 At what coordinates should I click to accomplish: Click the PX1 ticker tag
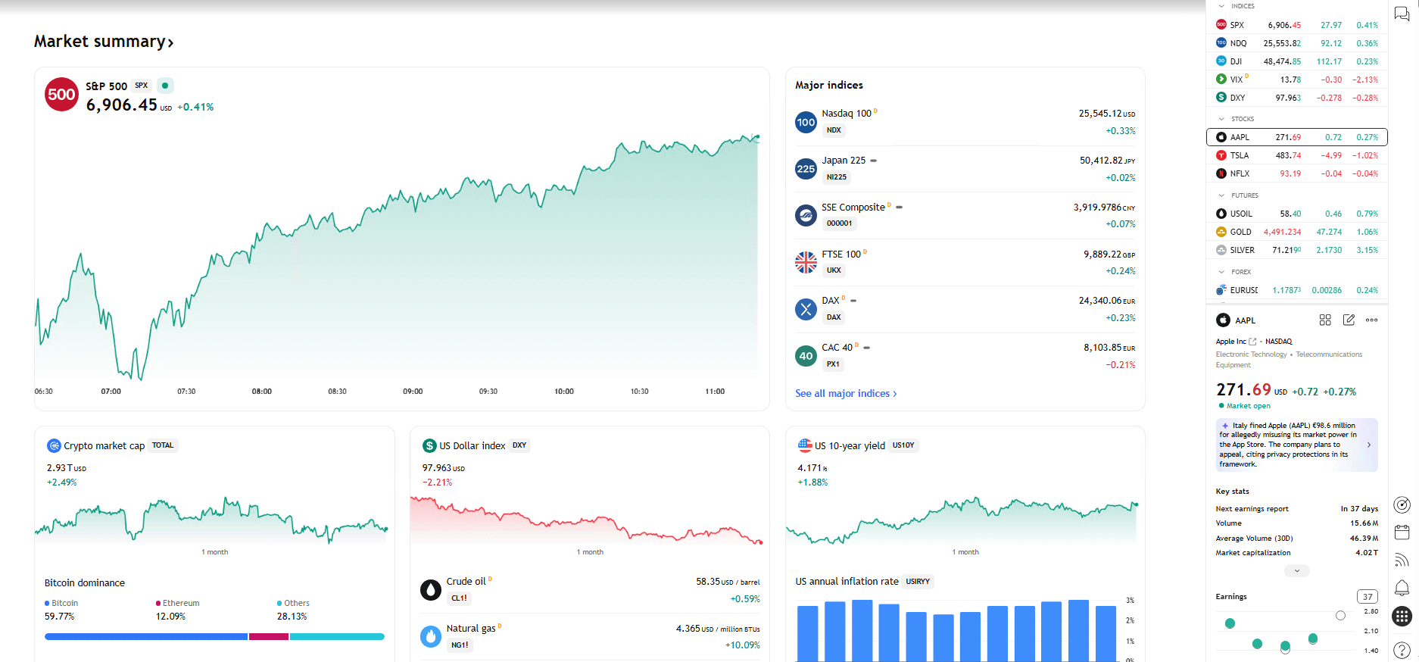[x=833, y=364]
